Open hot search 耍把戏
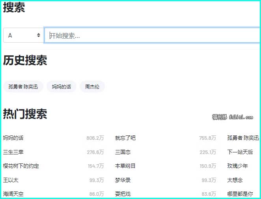The image size is (261, 199). [123, 194]
